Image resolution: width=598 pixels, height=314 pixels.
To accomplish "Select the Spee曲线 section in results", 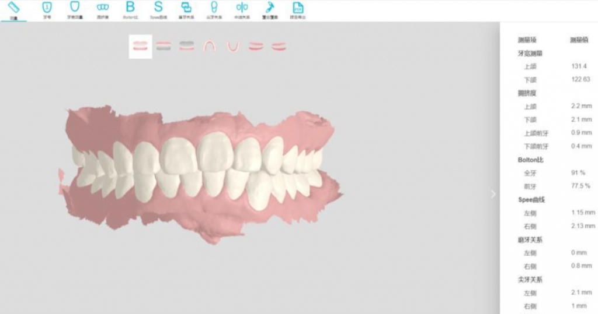I will [x=532, y=200].
